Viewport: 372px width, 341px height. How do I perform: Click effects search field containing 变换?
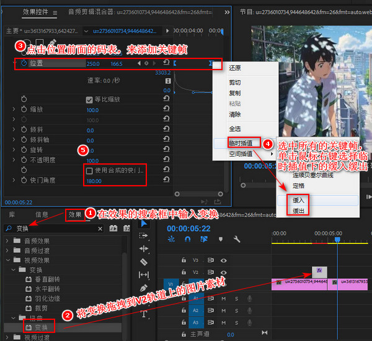pos(53,229)
